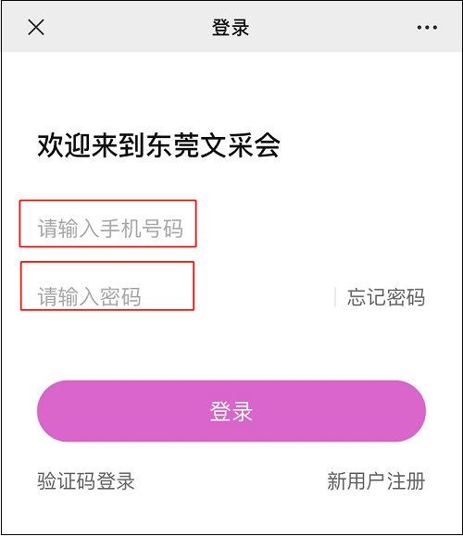The height and width of the screenshot is (536, 463).
Task: Focus the 请输入手机号码 phone number field
Action: pyautogui.click(x=108, y=223)
